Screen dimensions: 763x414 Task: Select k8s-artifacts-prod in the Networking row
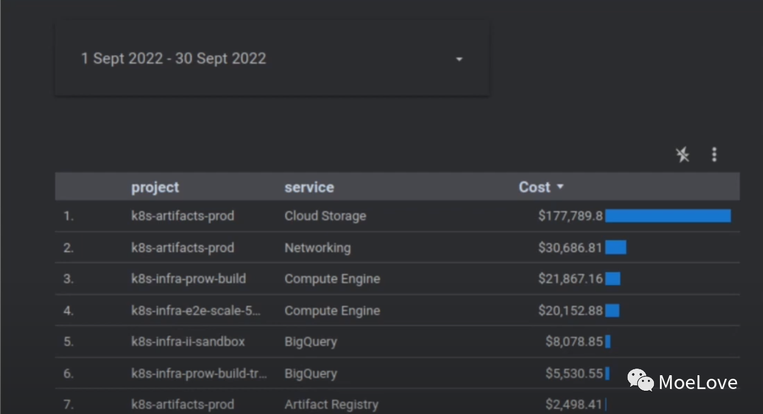point(182,248)
